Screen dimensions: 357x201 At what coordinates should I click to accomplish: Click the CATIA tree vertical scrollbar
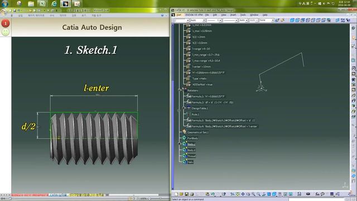click(x=172, y=106)
